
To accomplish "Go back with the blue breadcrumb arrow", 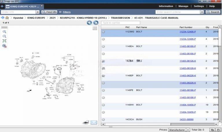I will 3,18.
